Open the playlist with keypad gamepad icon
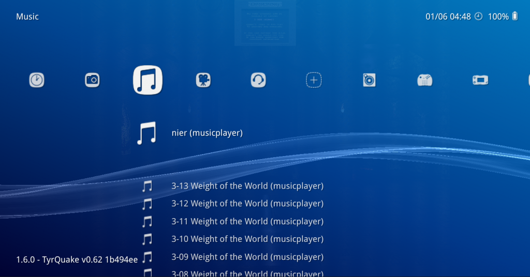Screen dimensions: 530x277 point(424,80)
